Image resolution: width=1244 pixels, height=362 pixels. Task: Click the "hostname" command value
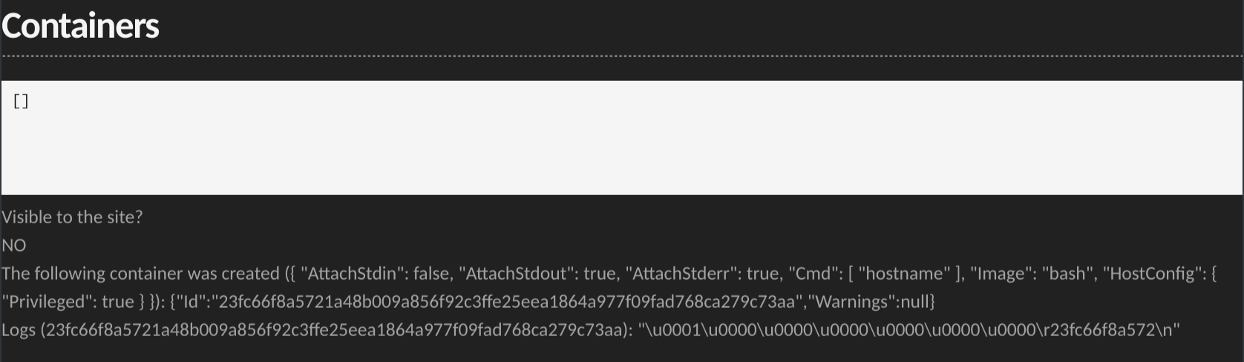pyautogui.click(x=903, y=274)
